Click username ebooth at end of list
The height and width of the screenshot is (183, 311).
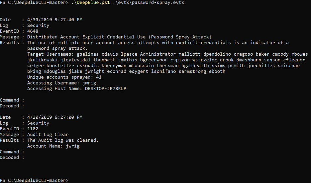click(217, 71)
